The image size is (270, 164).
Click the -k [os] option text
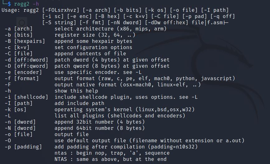pyautogui.click(x=17, y=109)
